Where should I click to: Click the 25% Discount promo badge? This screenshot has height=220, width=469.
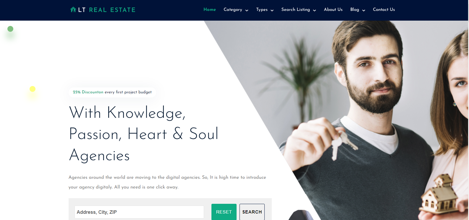pyautogui.click(x=112, y=92)
